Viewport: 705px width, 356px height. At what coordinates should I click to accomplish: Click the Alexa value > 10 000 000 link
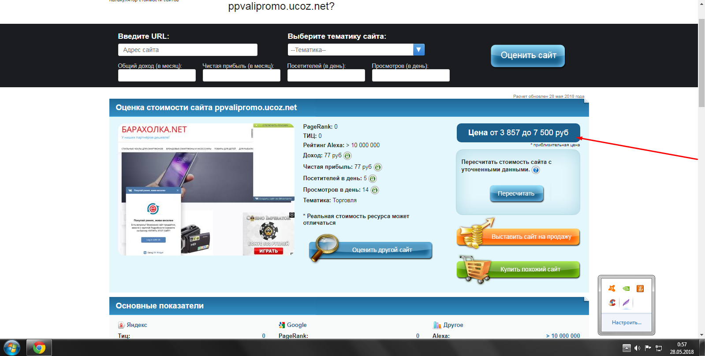tap(563, 336)
